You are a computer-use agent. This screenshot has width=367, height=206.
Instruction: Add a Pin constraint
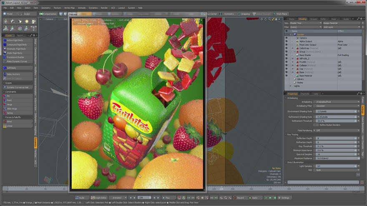tap(18, 96)
